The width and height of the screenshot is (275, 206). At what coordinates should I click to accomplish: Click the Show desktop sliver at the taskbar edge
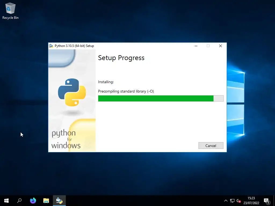pyautogui.click(x=274, y=201)
